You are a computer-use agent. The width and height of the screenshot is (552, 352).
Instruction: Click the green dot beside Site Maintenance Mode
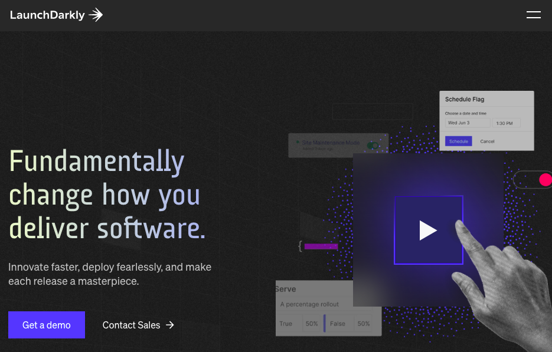(x=298, y=143)
